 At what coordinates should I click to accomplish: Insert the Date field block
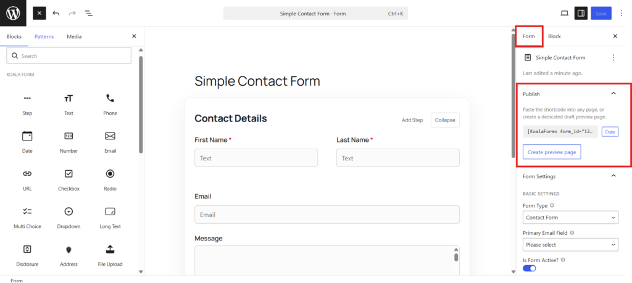pyautogui.click(x=27, y=142)
